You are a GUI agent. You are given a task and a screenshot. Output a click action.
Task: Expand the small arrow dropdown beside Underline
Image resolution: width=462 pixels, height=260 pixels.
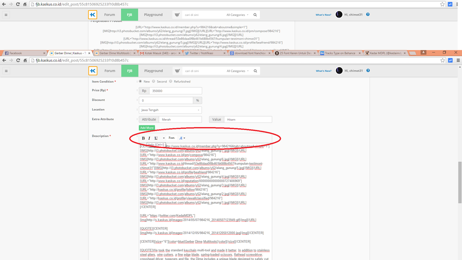[164, 138]
